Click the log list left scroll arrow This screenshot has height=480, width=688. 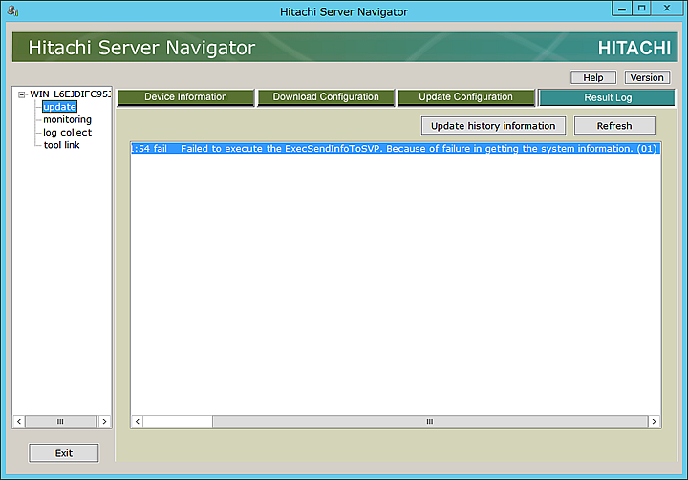pyautogui.click(x=138, y=421)
